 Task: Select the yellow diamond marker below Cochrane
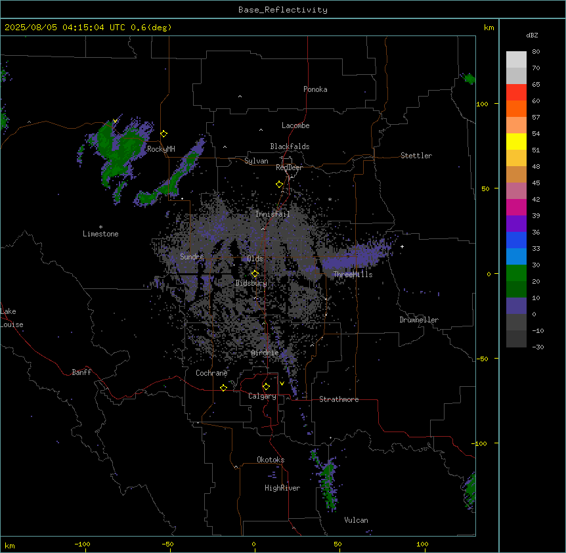tap(223, 387)
